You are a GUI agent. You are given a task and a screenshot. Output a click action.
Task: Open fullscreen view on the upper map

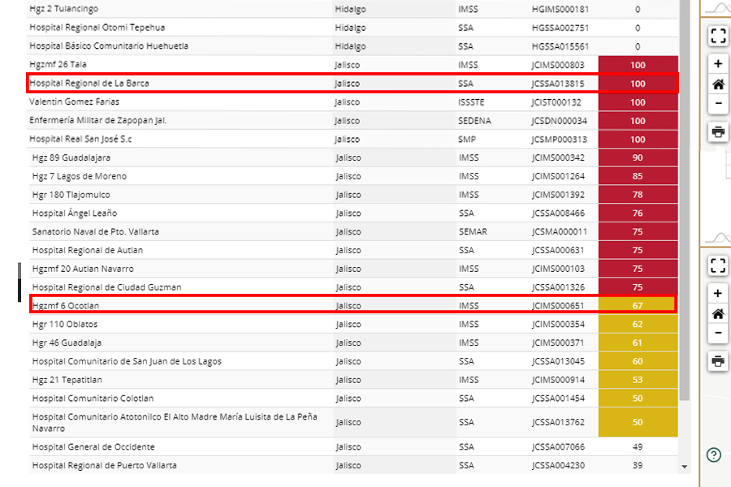(x=718, y=36)
